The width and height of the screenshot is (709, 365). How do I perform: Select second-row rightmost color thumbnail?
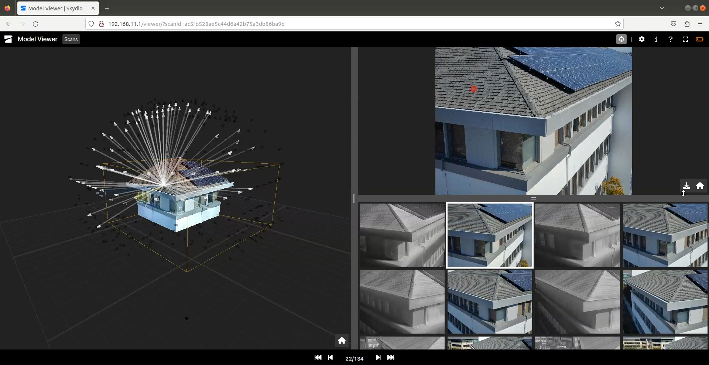tap(665, 302)
